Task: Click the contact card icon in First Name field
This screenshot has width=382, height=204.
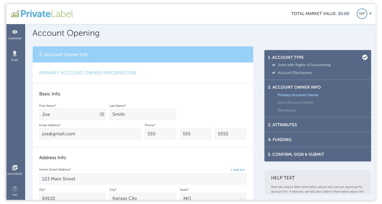Action: [x=102, y=114]
